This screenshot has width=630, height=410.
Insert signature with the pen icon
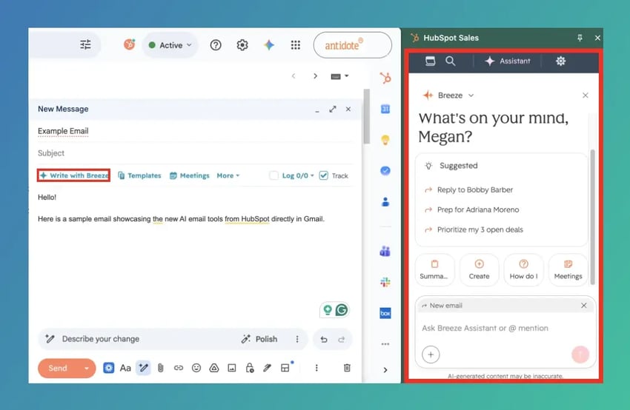coord(267,368)
